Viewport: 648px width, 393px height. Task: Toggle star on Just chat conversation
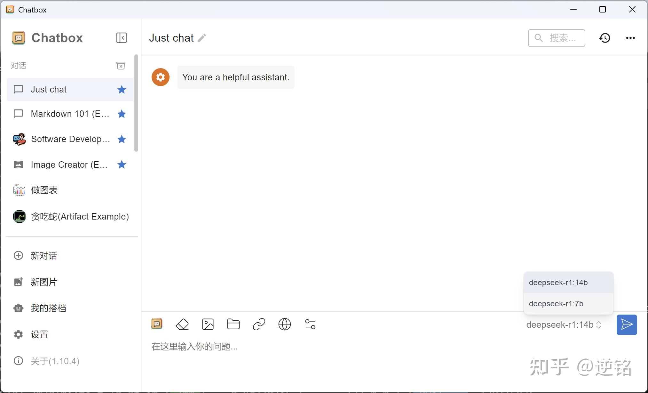click(x=122, y=90)
